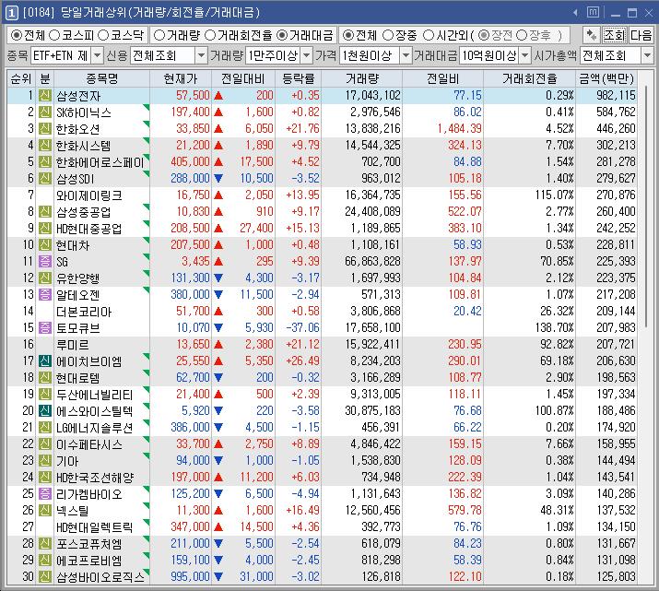Viewport: 659px width, 591px height.
Task: Click the 신 badge beside 한화오션
Action: pos(45,129)
